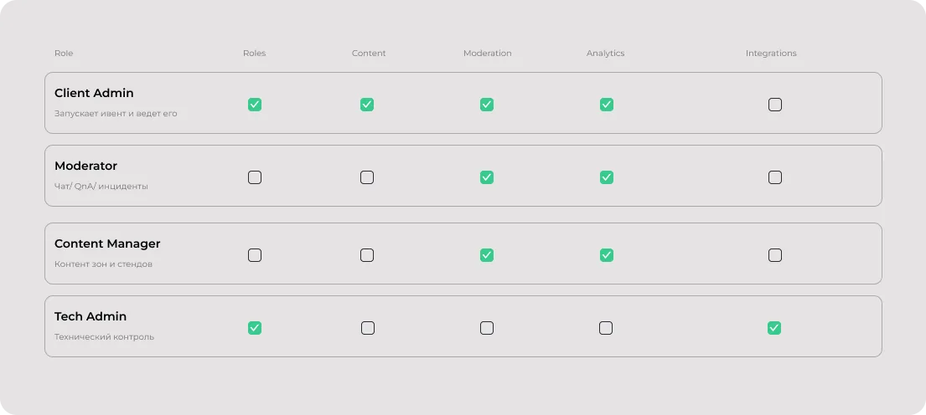Image resolution: width=926 pixels, height=415 pixels.
Task: Click description 'Запускает ивент и ведет его'
Action: pyautogui.click(x=116, y=113)
